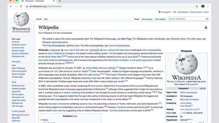
Task: Open the Talk tab
Action: (46, 19)
